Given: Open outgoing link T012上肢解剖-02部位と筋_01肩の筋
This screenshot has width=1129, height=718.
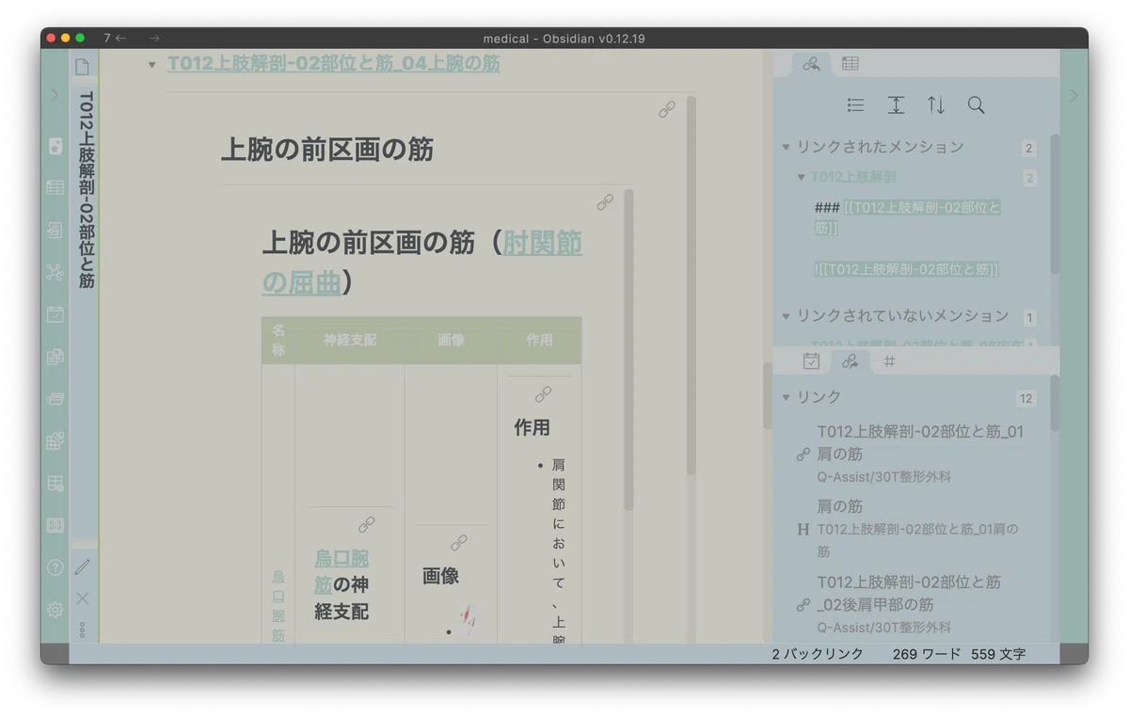Looking at the screenshot, I should (x=920, y=442).
